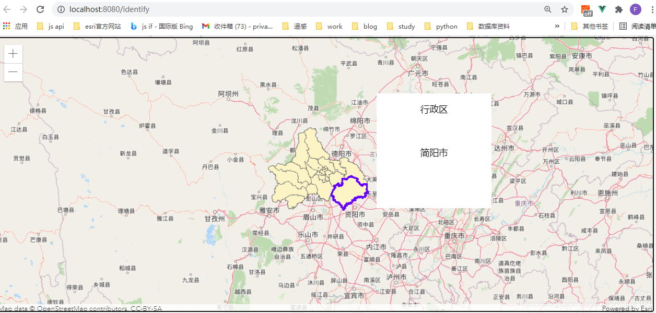Open the purple profile avatar F
Viewport: 656px width, 313px height.
pyautogui.click(x=635, y=9)
